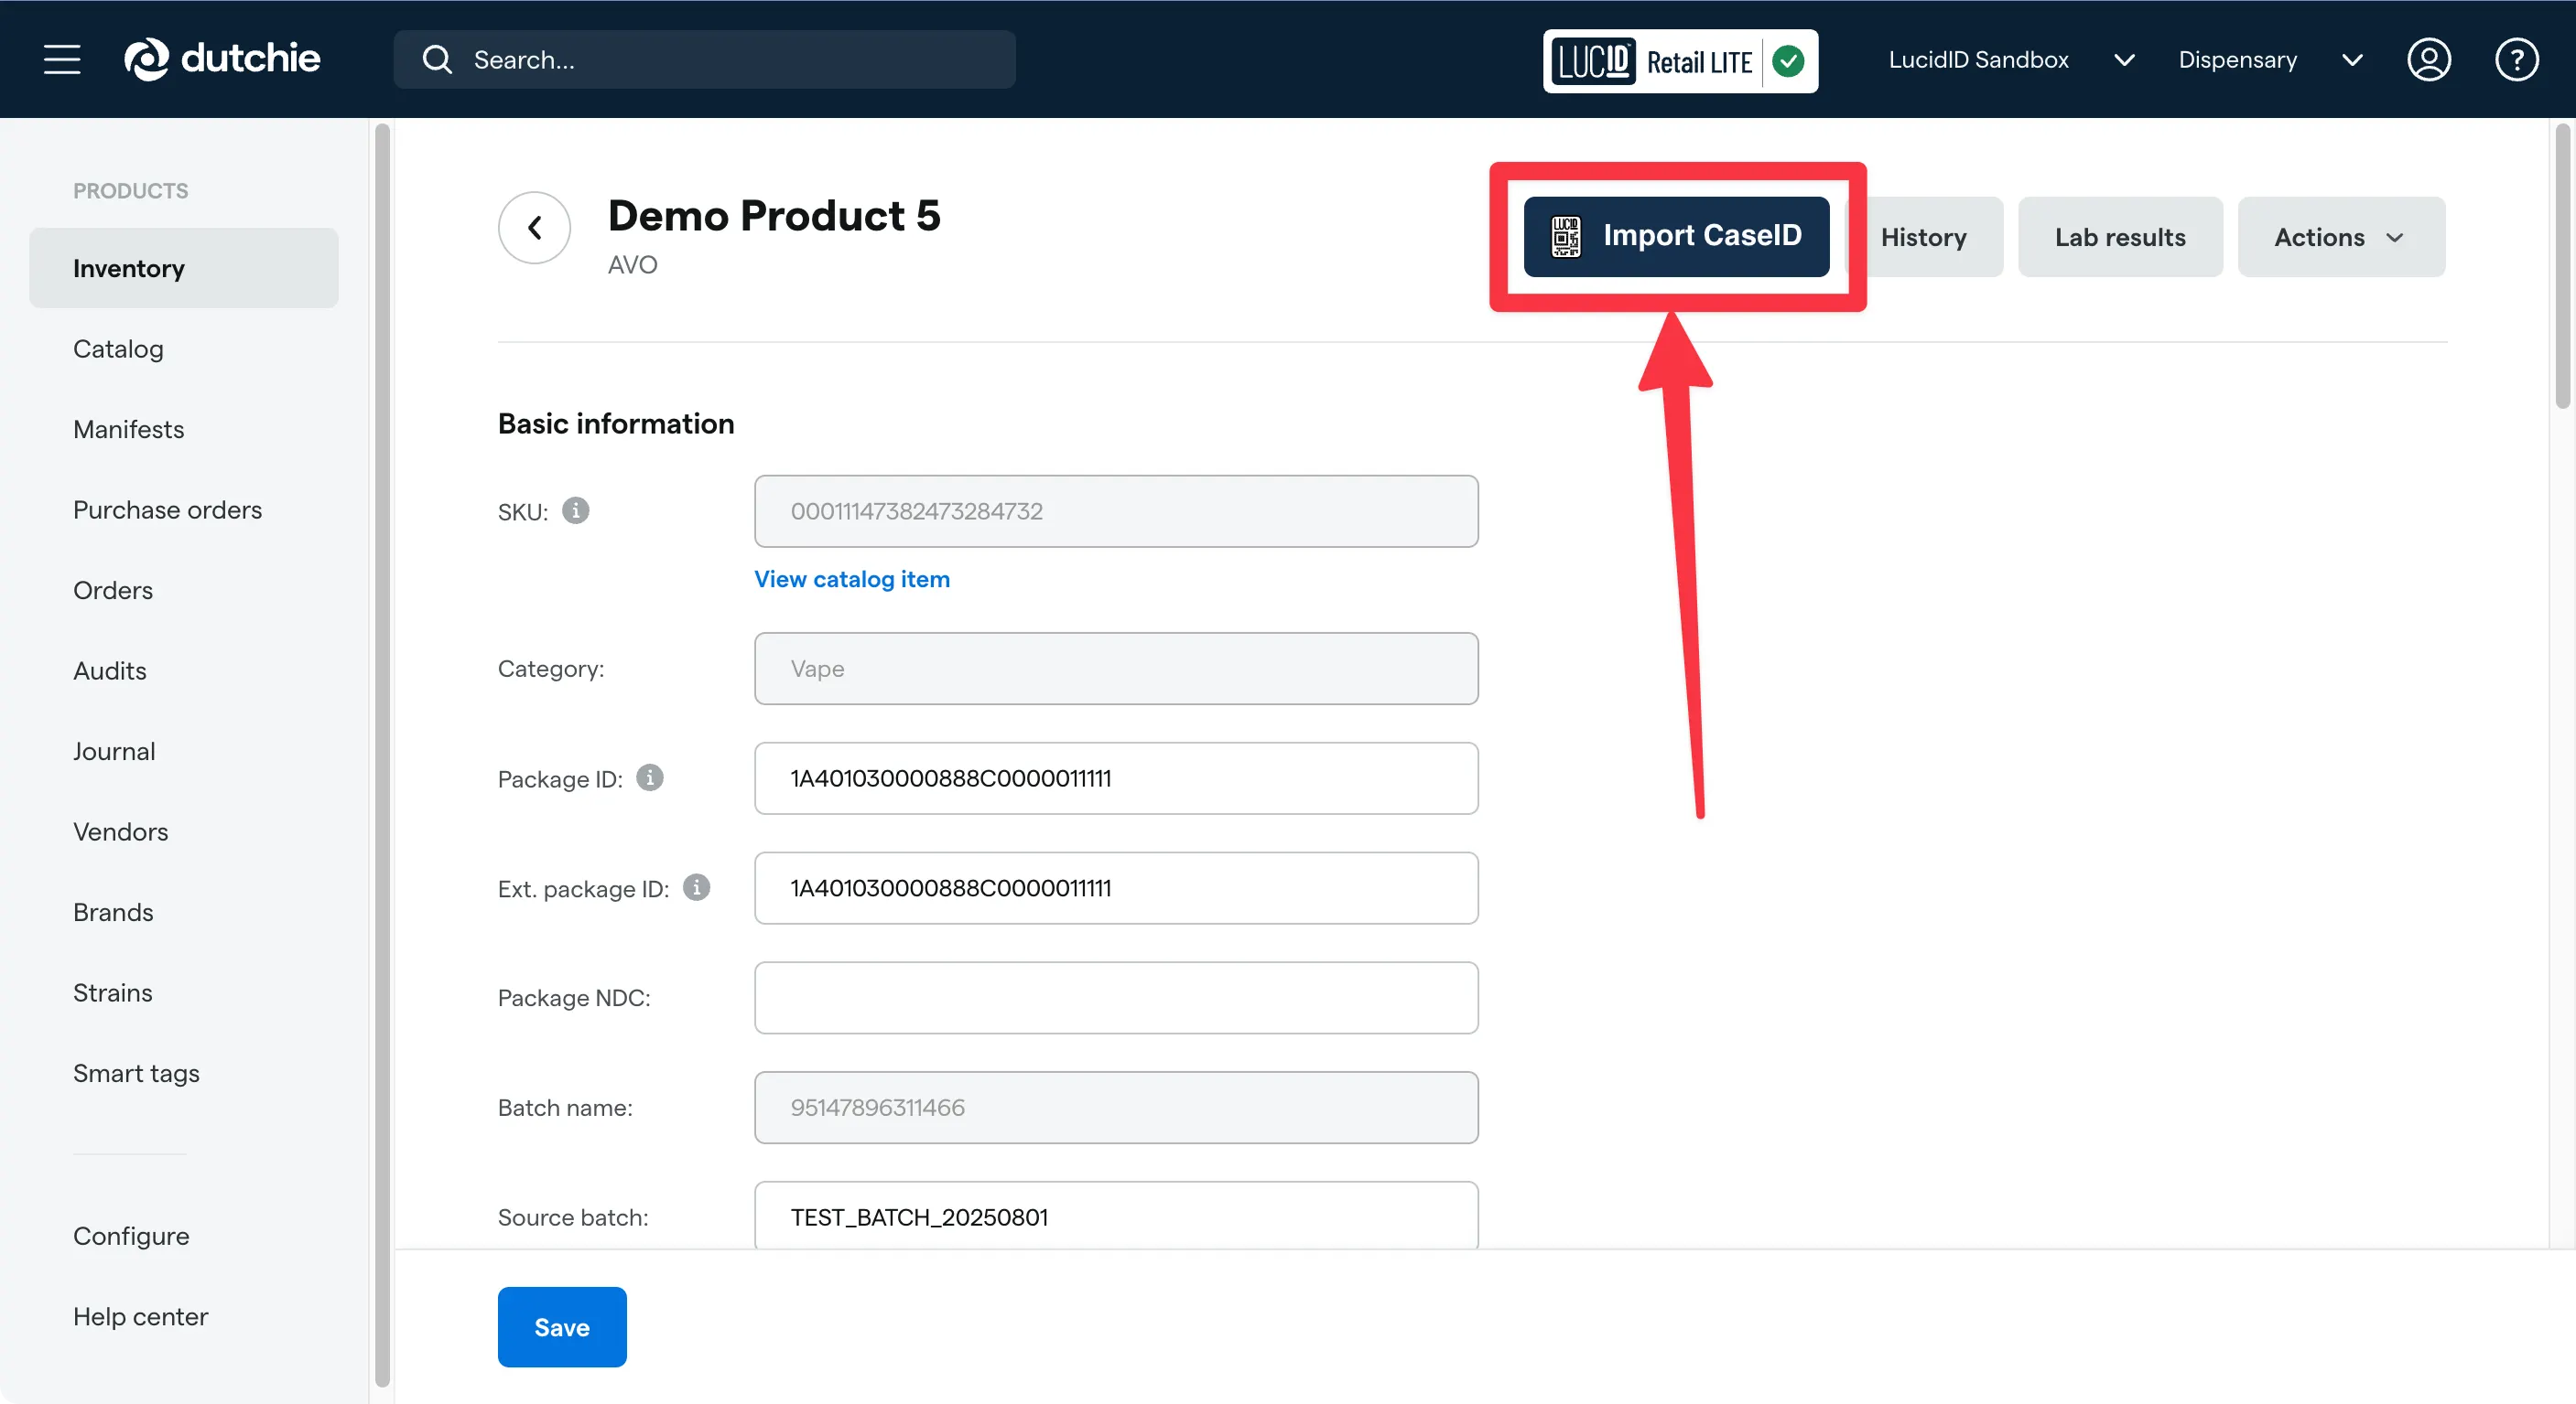Viewport: 2576px width, 1404px height.
Task: Click the dutchie logo
Action: tap(222, 59)
